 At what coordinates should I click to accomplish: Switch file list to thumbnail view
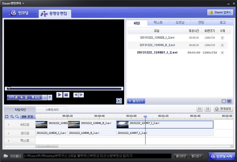pyautogui.click(x=229, y=101)
